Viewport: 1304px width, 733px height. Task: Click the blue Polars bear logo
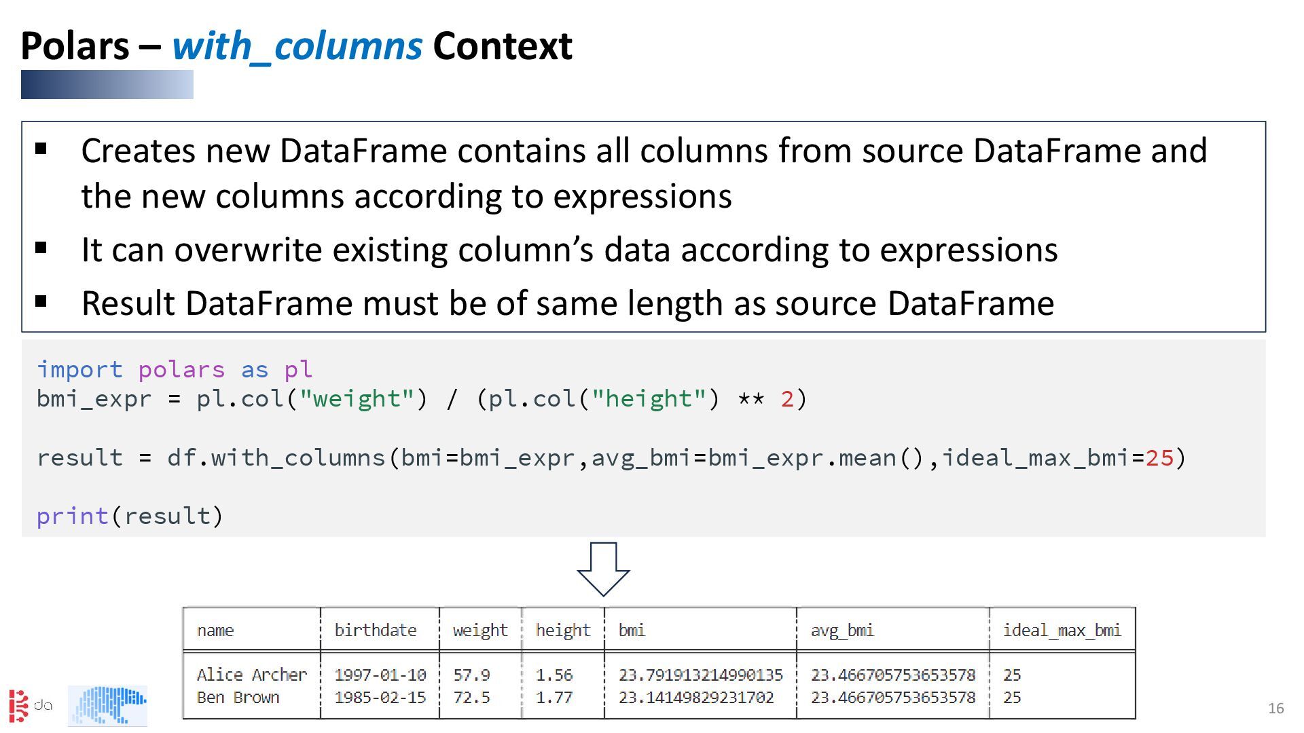tap(107, 706)
